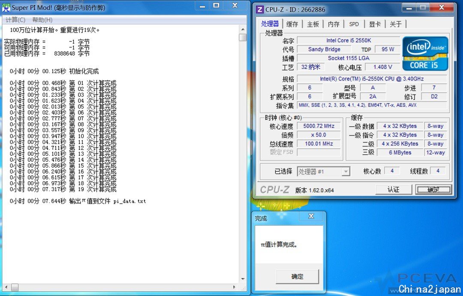Click the 步进 value 7
Viewport: 463px width, 296px height.
click(x=434, y=88)
